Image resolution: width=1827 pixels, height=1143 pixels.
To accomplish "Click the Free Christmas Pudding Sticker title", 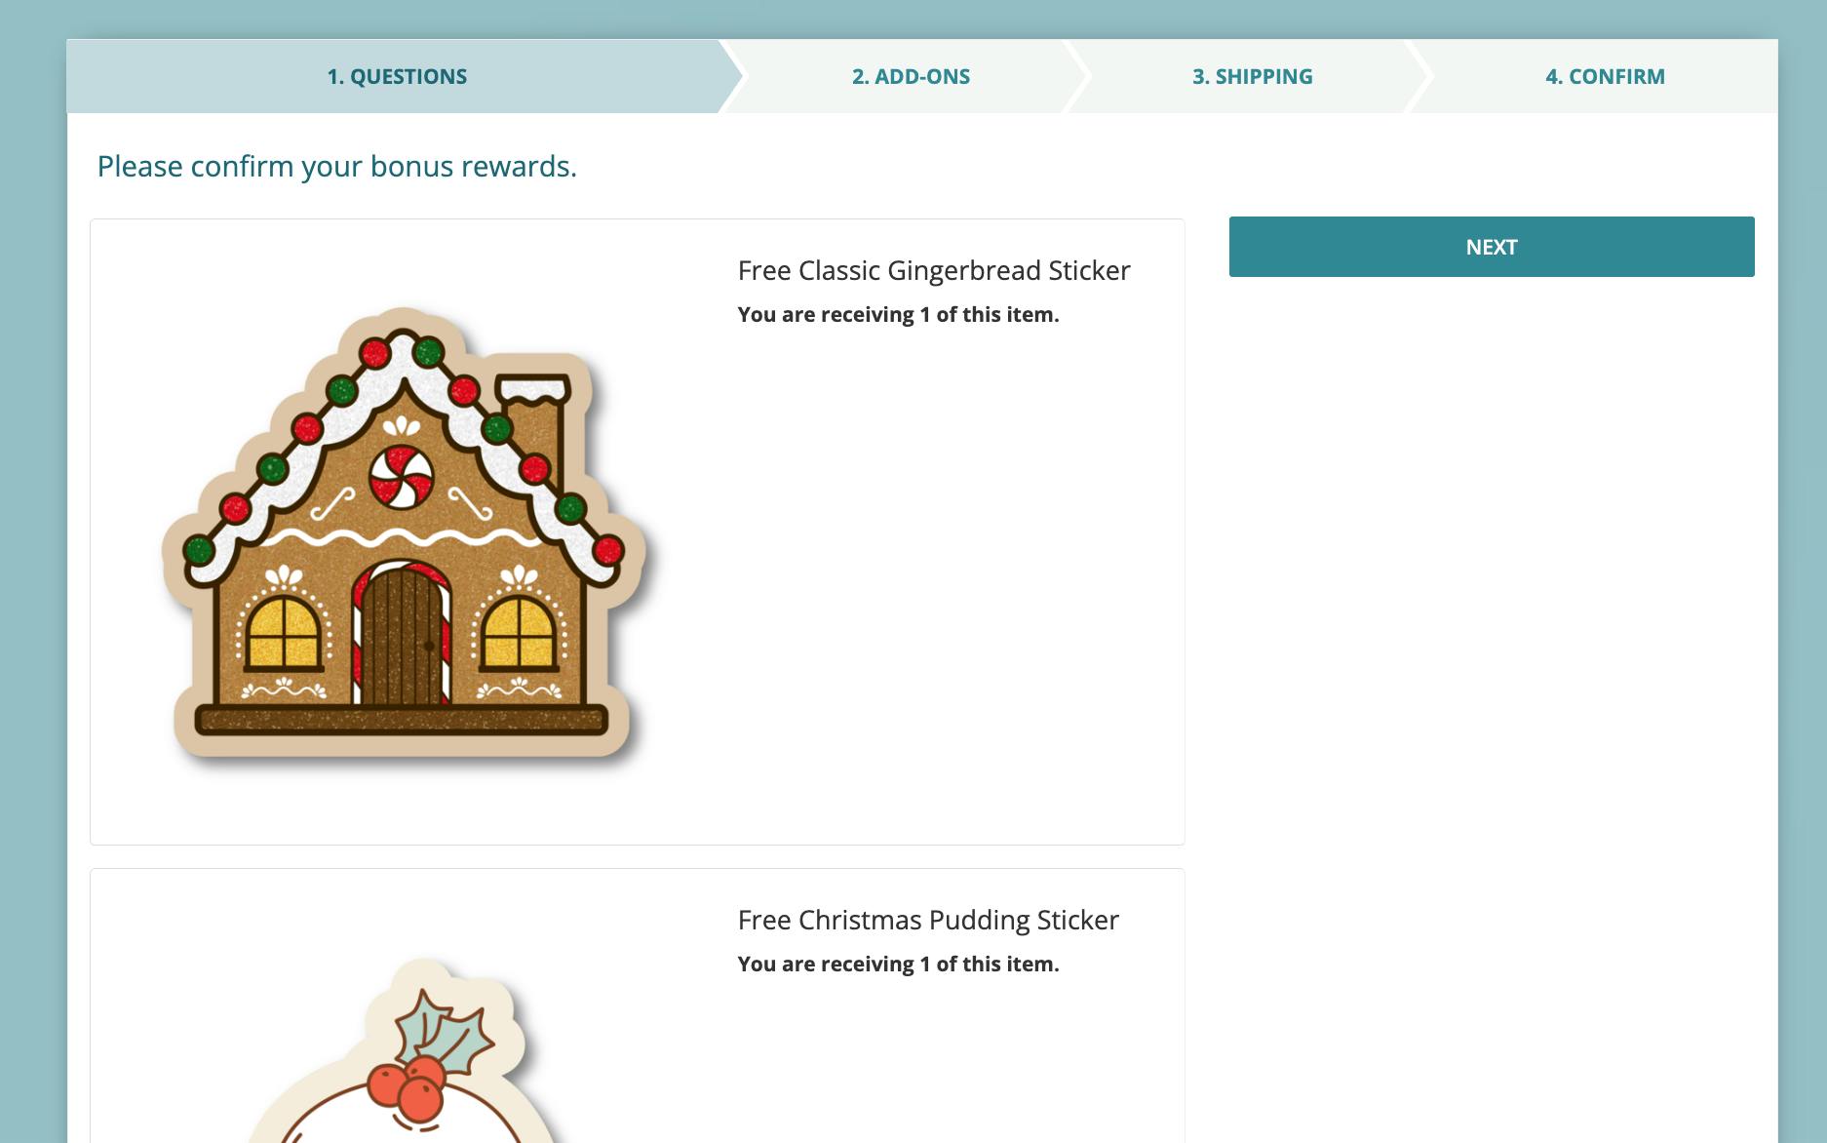I will click(928, 920).
